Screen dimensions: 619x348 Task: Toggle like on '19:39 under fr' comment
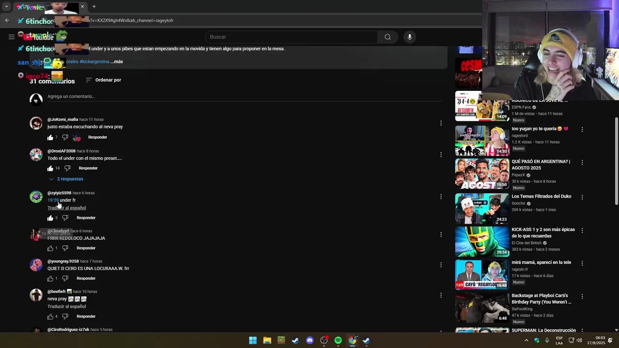(x=50, y=218)
